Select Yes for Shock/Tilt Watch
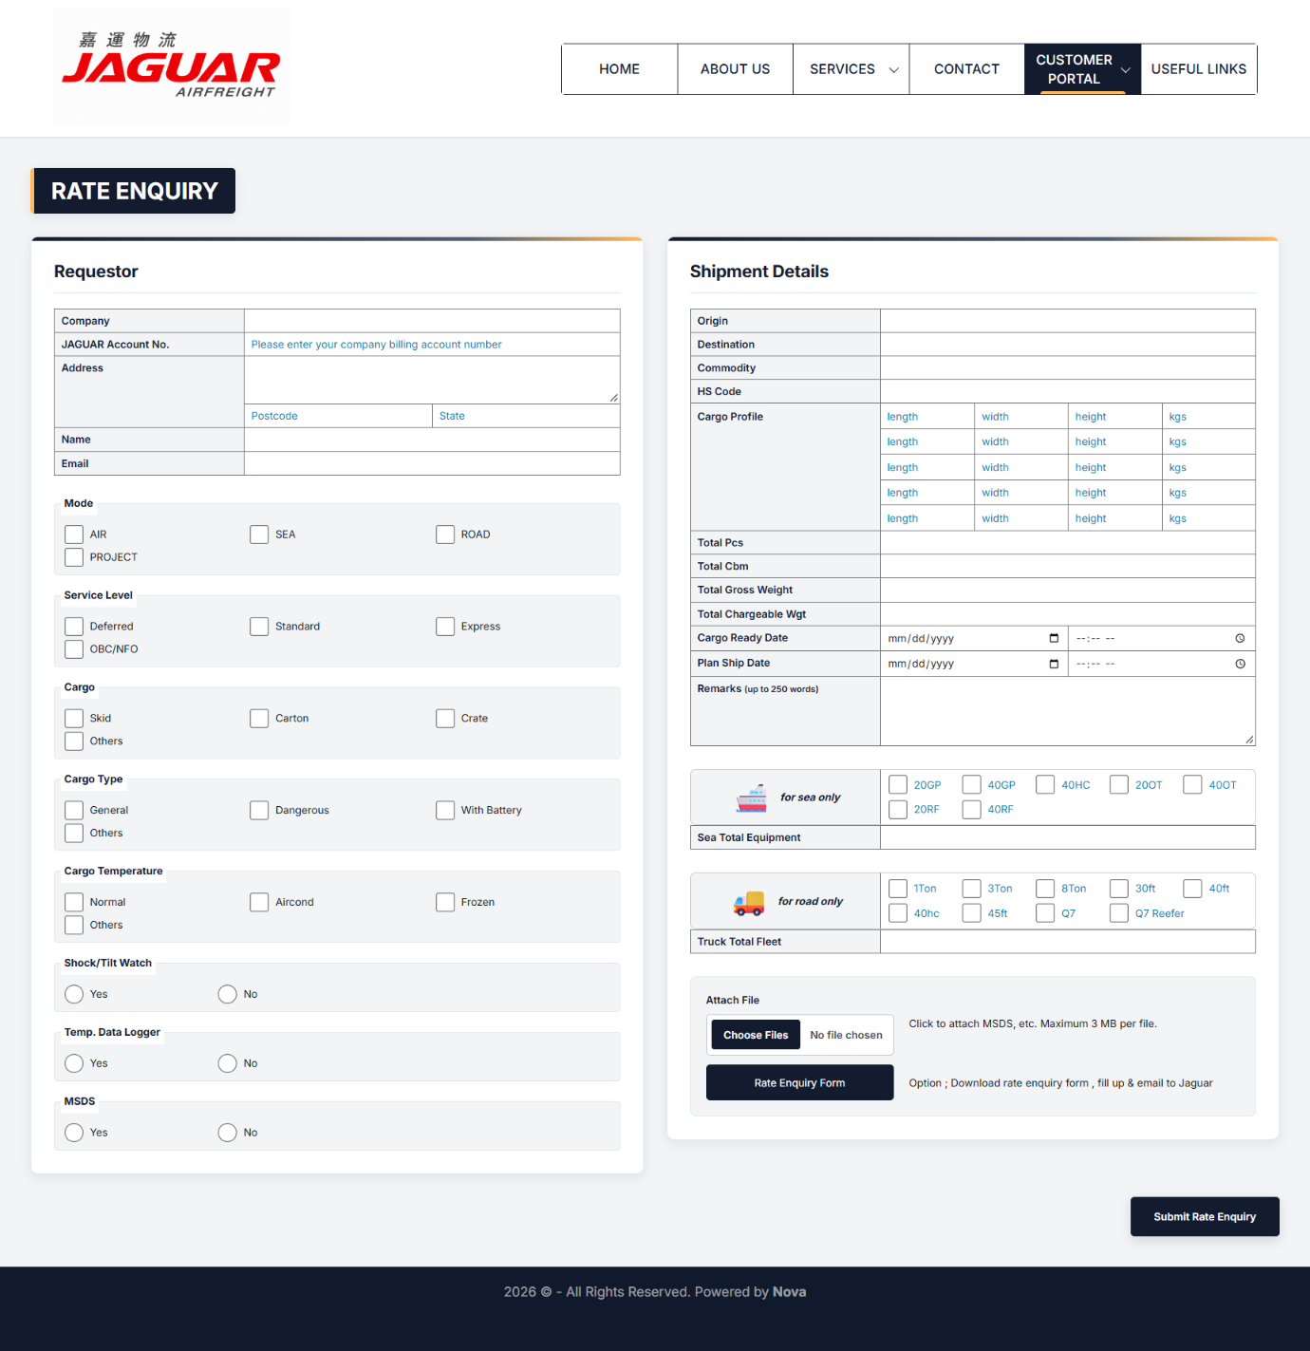 tap(74, 994)
